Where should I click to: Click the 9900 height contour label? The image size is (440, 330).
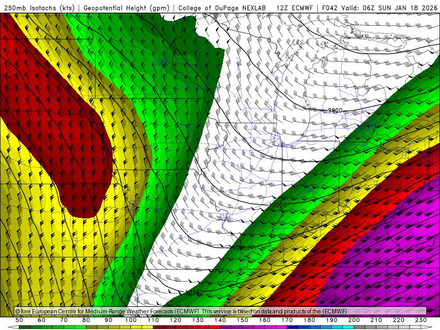tap(335, 111)
